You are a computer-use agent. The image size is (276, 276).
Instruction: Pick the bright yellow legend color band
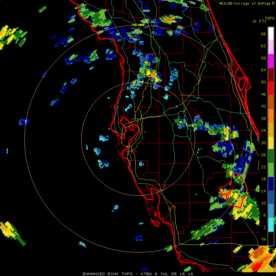[x=271, y=143]
